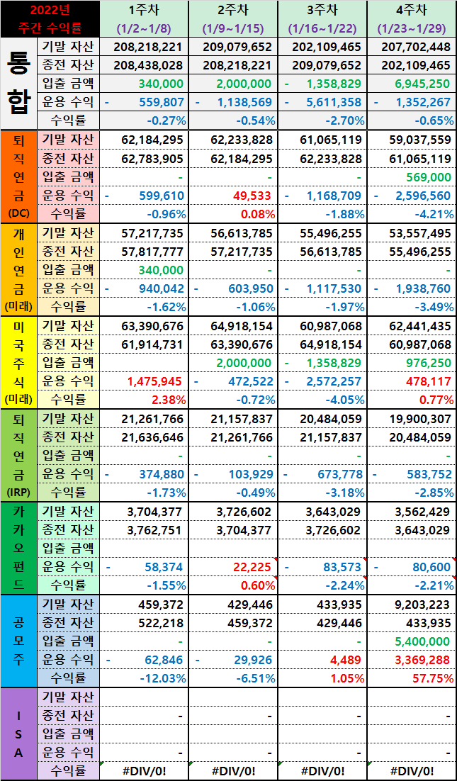Click 퇴직연금 IRP 기말 자산 value 19,900,307
The height and width of the screenshot is (781, 457).
(x=412, y=420)
